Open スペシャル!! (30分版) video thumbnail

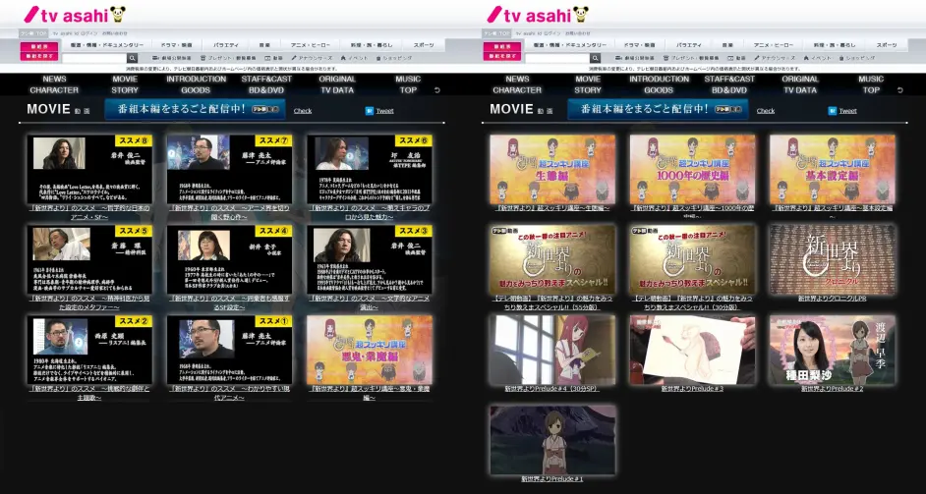692,259
